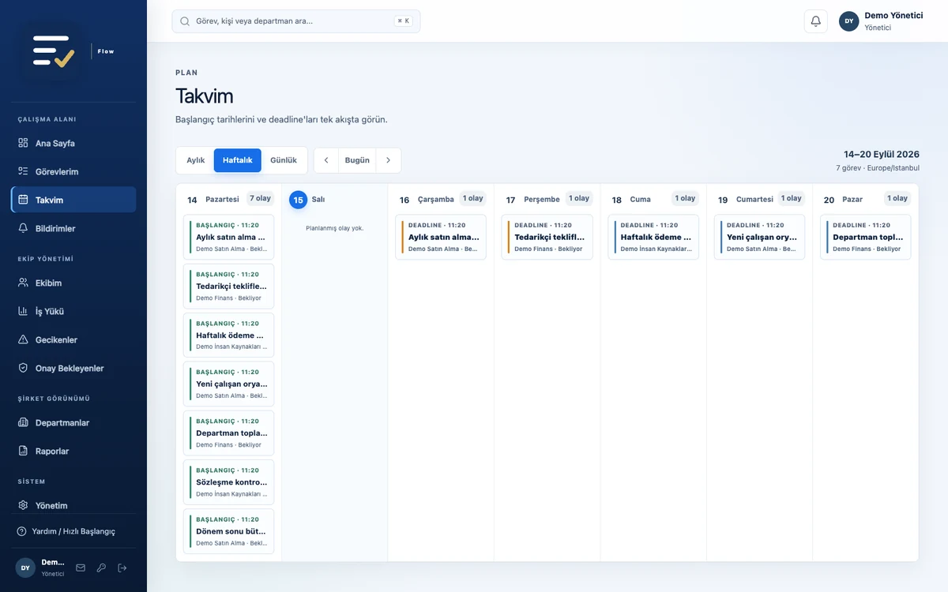Open Monday's Başlangıç Departman toplantı event
The image size is (948, 592).
click(x=229, y=433)
